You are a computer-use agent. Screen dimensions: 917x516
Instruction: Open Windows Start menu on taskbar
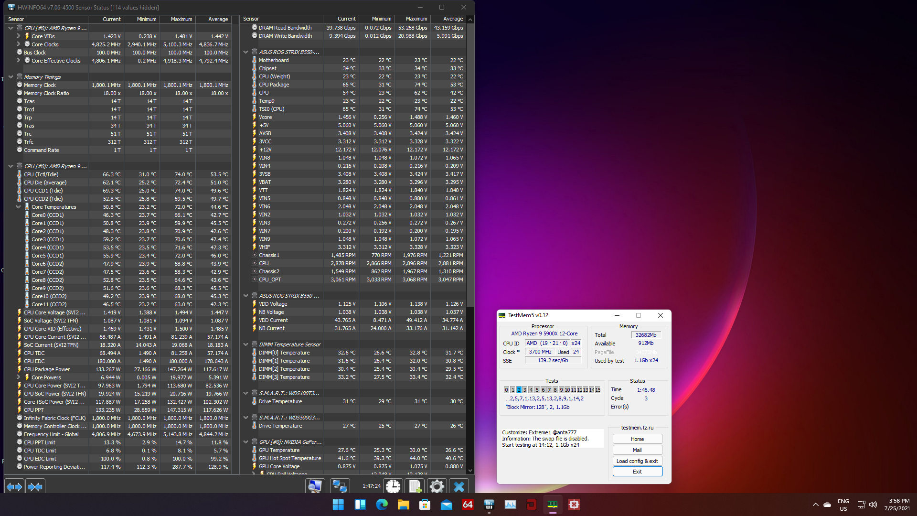tap(338, 505)
